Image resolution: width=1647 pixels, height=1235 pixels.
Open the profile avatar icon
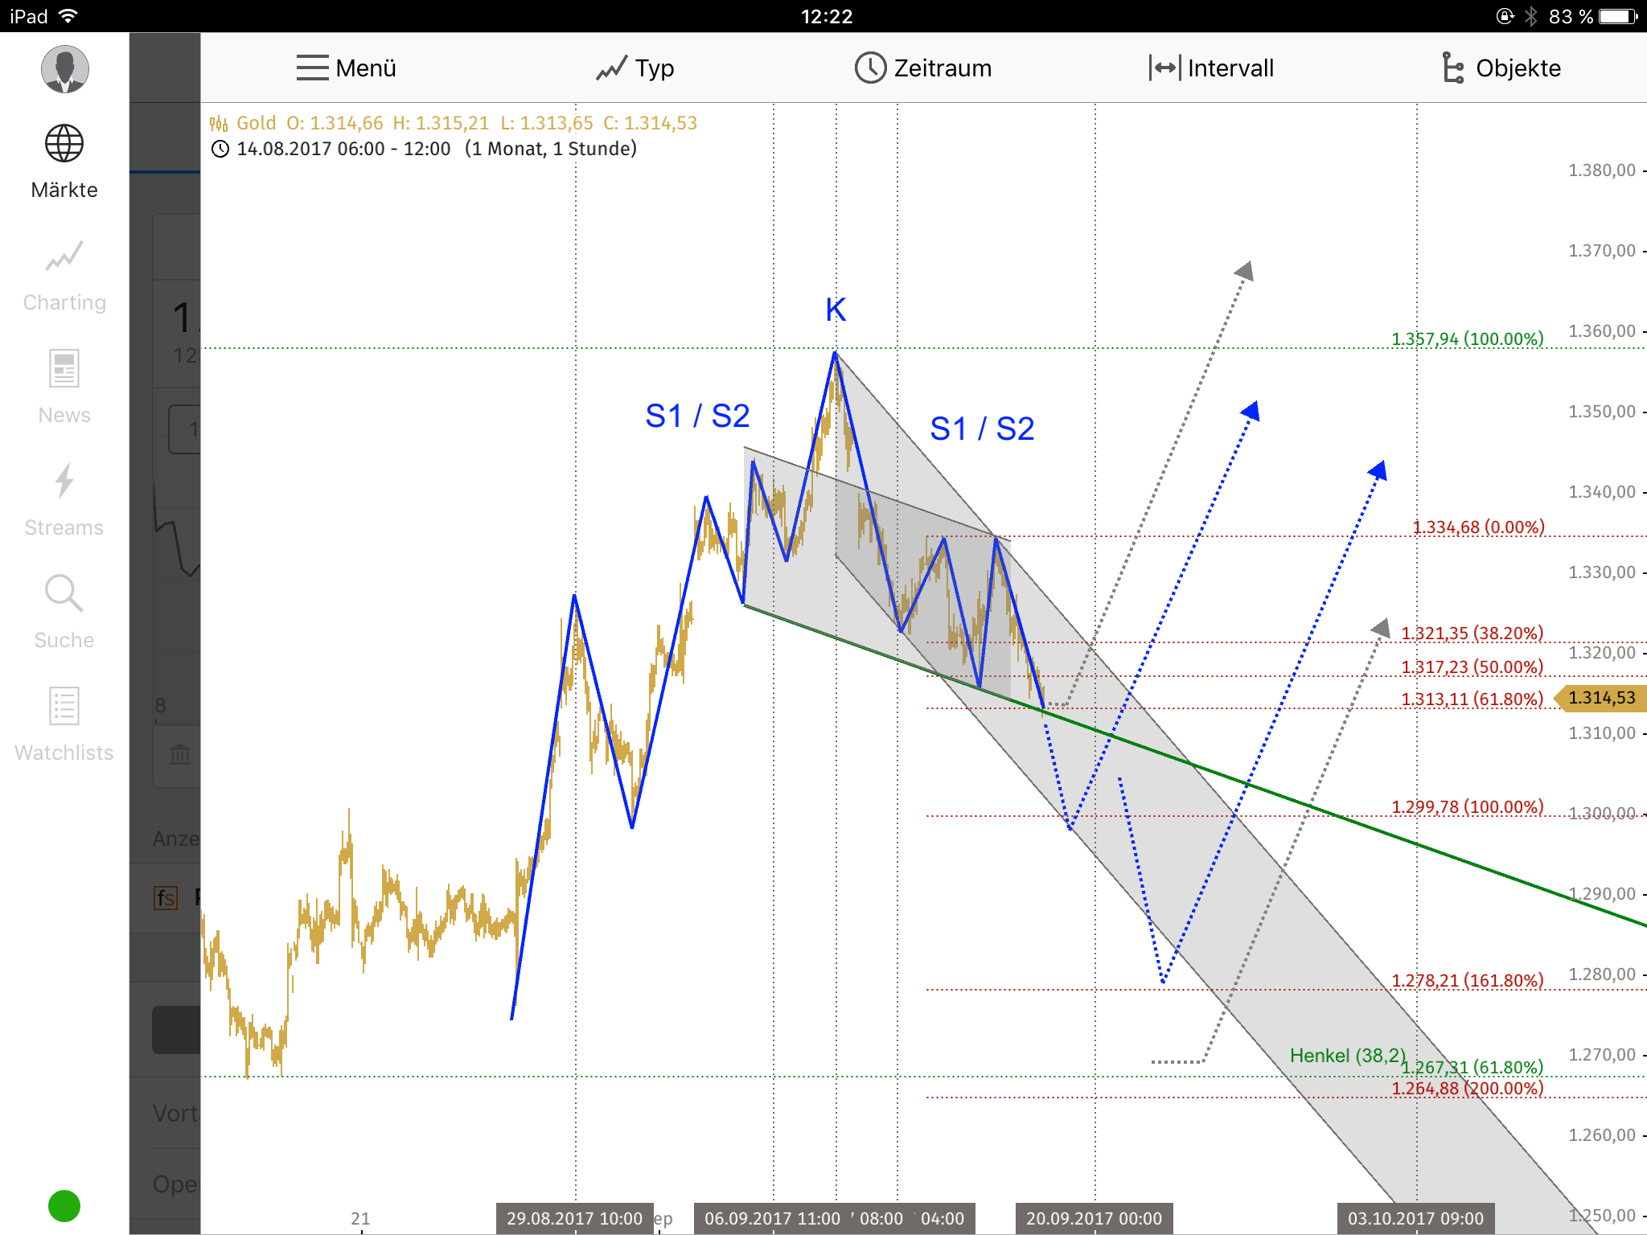click(x=64, y=69)
